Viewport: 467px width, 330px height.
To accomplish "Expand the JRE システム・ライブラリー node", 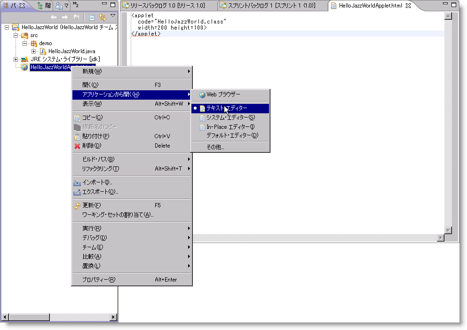I will (16, 59).
